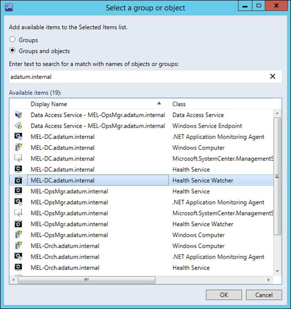Click MEL-DC Windows Computer icon

18,148
